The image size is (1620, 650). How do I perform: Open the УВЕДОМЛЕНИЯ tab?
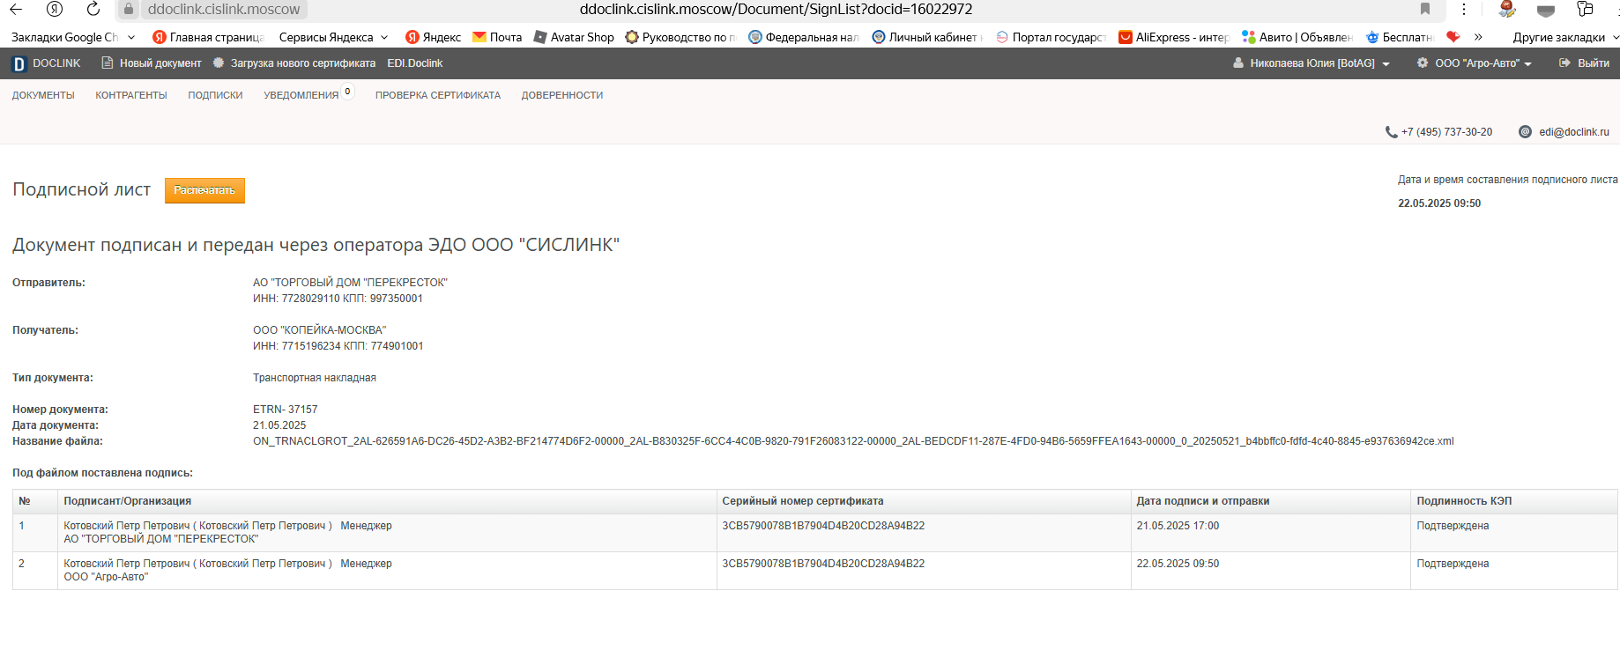point(301,95)
